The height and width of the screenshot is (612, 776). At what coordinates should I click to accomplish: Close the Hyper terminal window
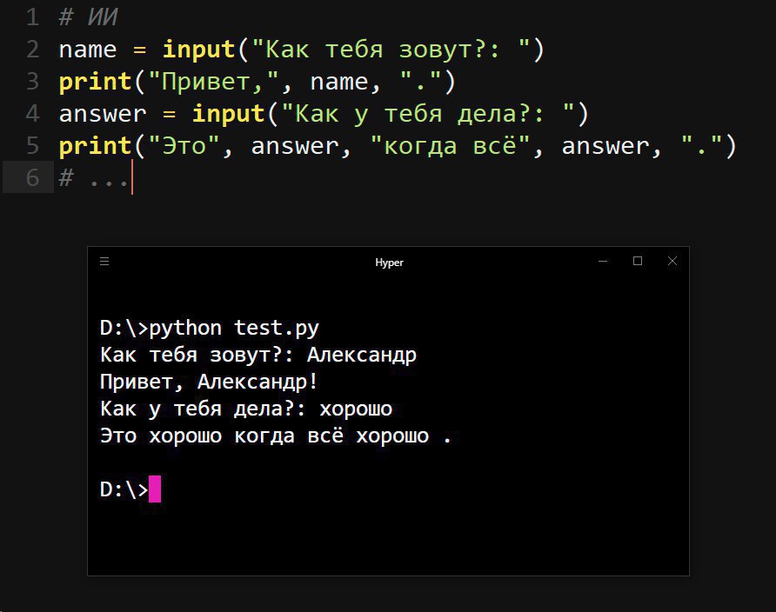(x=672, y=261)
